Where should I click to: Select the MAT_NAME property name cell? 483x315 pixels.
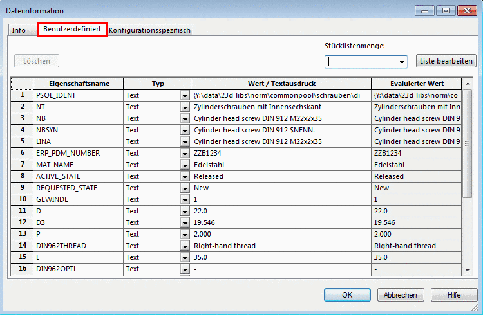pos(78,165)
